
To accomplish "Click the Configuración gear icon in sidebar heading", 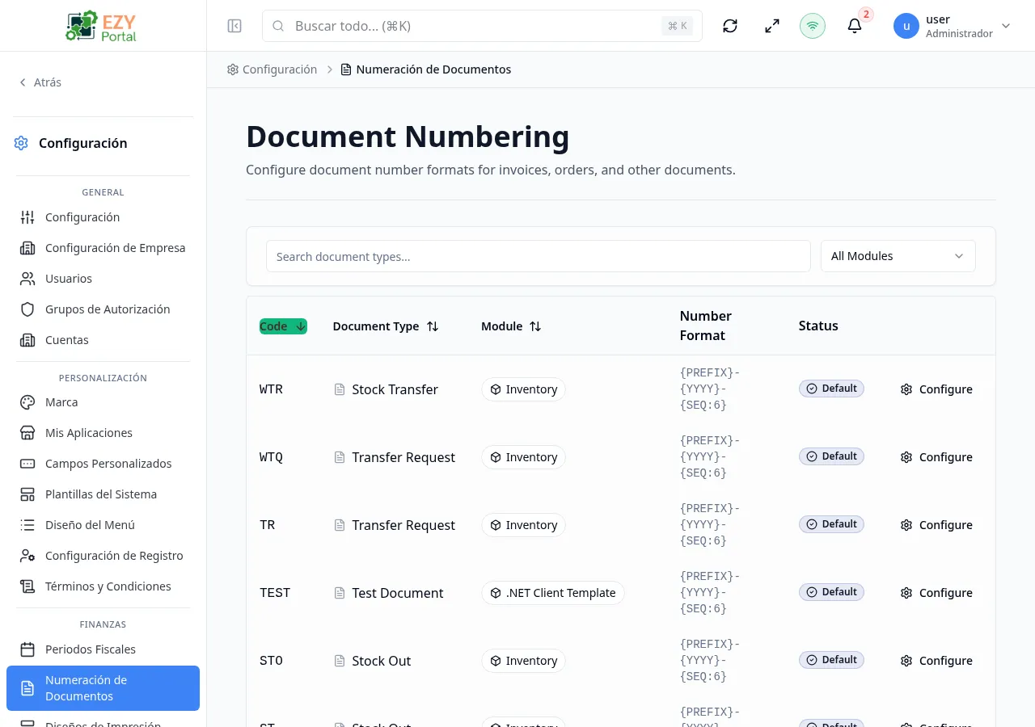I will pyautogui.click(x=21, y=143).
